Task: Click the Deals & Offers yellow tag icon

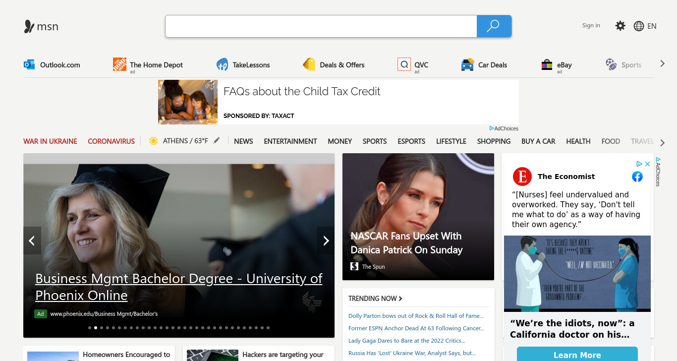Action: pyautogui.click(x=309, y=64)
